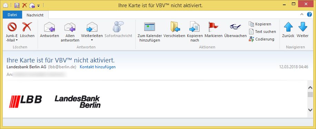Reply using the Antworten icon

pyautogui.click(x=49, y=27)
